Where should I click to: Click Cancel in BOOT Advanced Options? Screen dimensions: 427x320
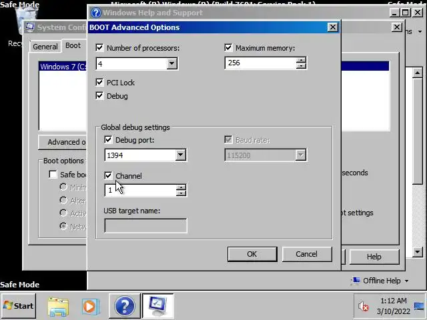[x=307, y=254]
